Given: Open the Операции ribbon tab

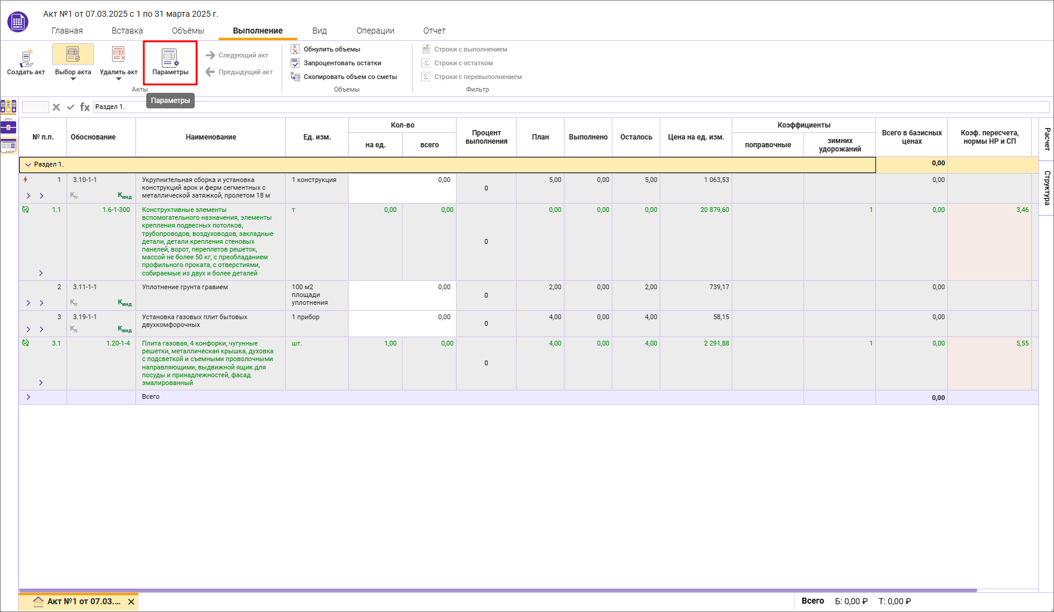Looking at the screenshot, I should tap(375, 31).
